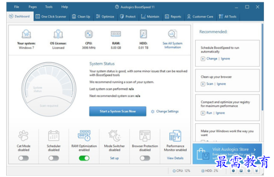Turn off RAM Optimization toggle
Image resolution: width=274 pixels, height=177 pixels.
click(x=84, y=158)
